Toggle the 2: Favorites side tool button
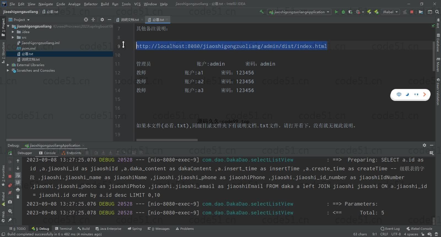 (3, 176)
